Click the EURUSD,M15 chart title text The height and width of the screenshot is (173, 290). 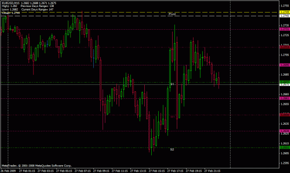(x=11, y=3)
